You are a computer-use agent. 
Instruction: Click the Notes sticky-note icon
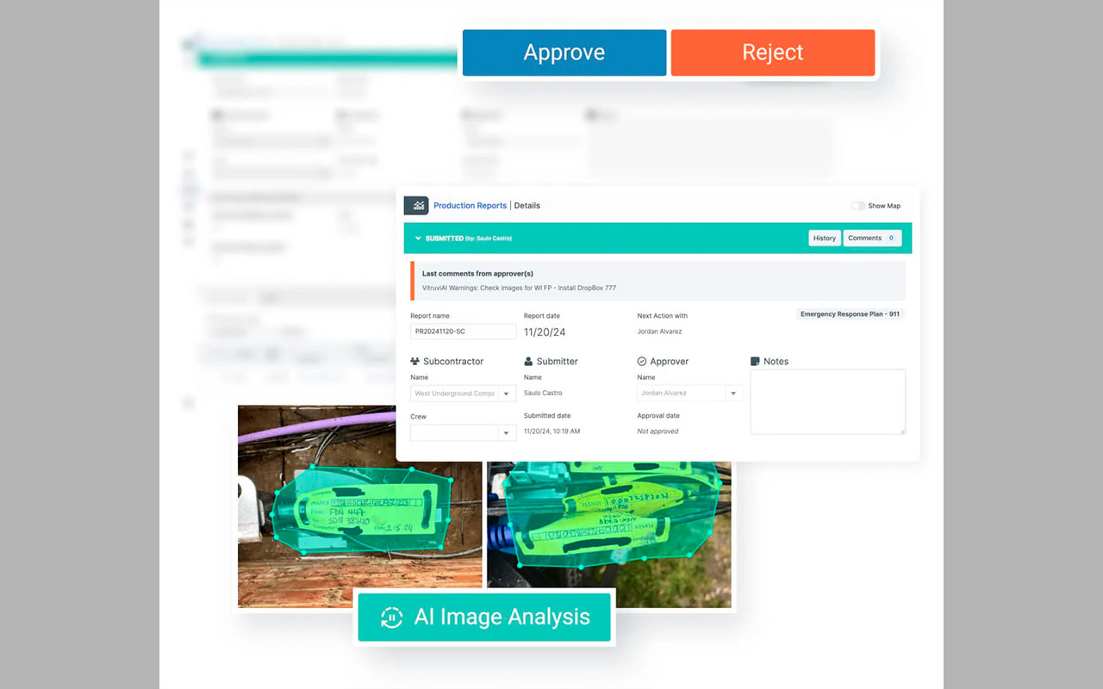pos(756,362)
